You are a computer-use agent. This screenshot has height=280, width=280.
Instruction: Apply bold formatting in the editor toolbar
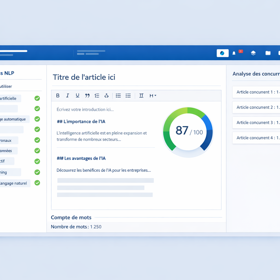click(x=58, y=95)
